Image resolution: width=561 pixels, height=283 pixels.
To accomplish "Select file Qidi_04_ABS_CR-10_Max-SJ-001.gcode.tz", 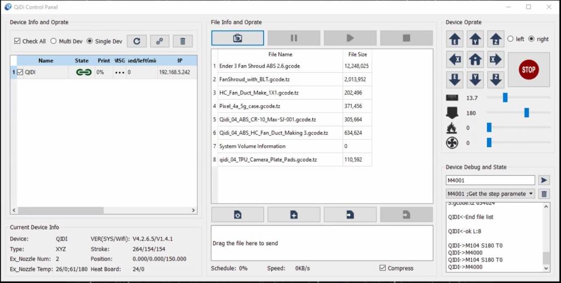I will click(x=280, y=119).
